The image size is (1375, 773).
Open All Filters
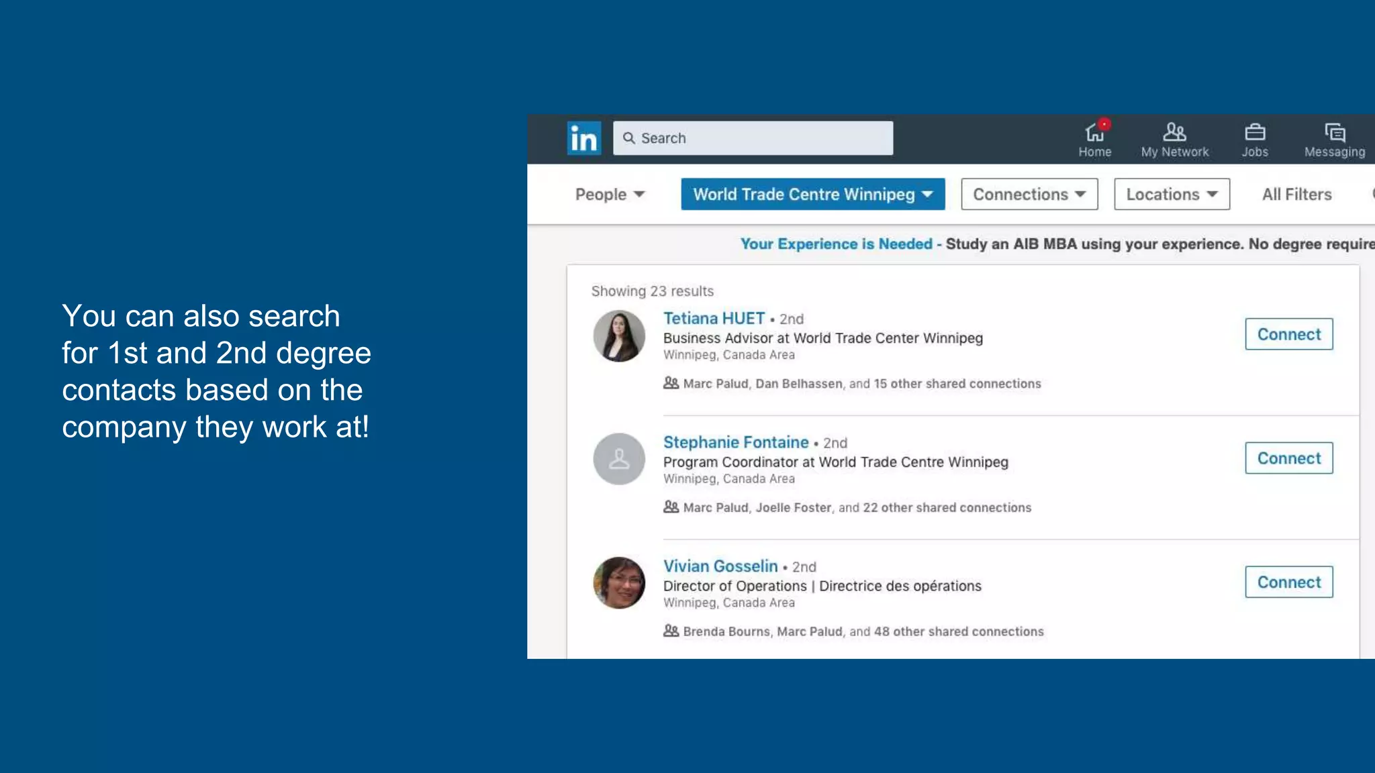pyautogui.click(x=1296, y=195)
